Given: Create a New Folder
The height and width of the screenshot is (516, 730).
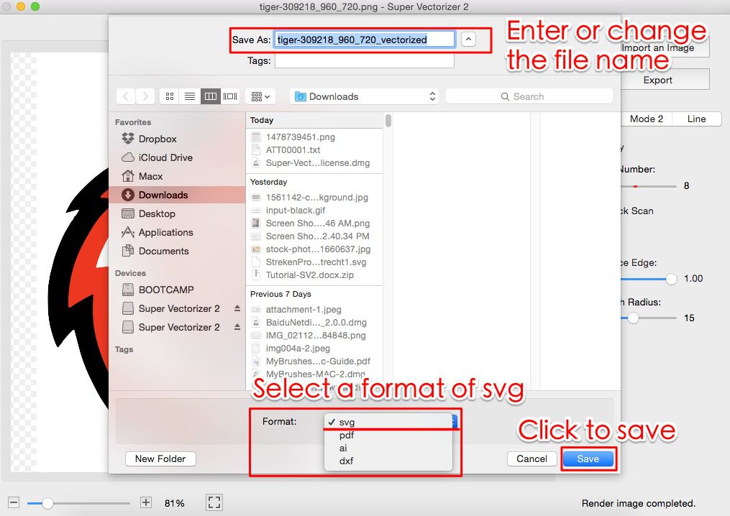Looking at the screenshot, I should (160, 459).
